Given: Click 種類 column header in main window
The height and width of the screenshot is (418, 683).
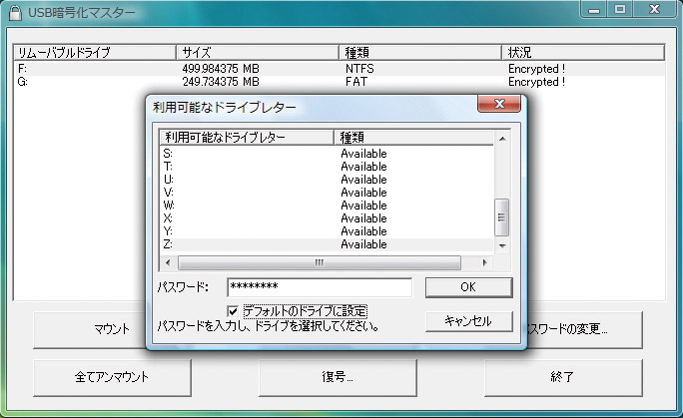Looking at the screenshot, I should [420, 53].
